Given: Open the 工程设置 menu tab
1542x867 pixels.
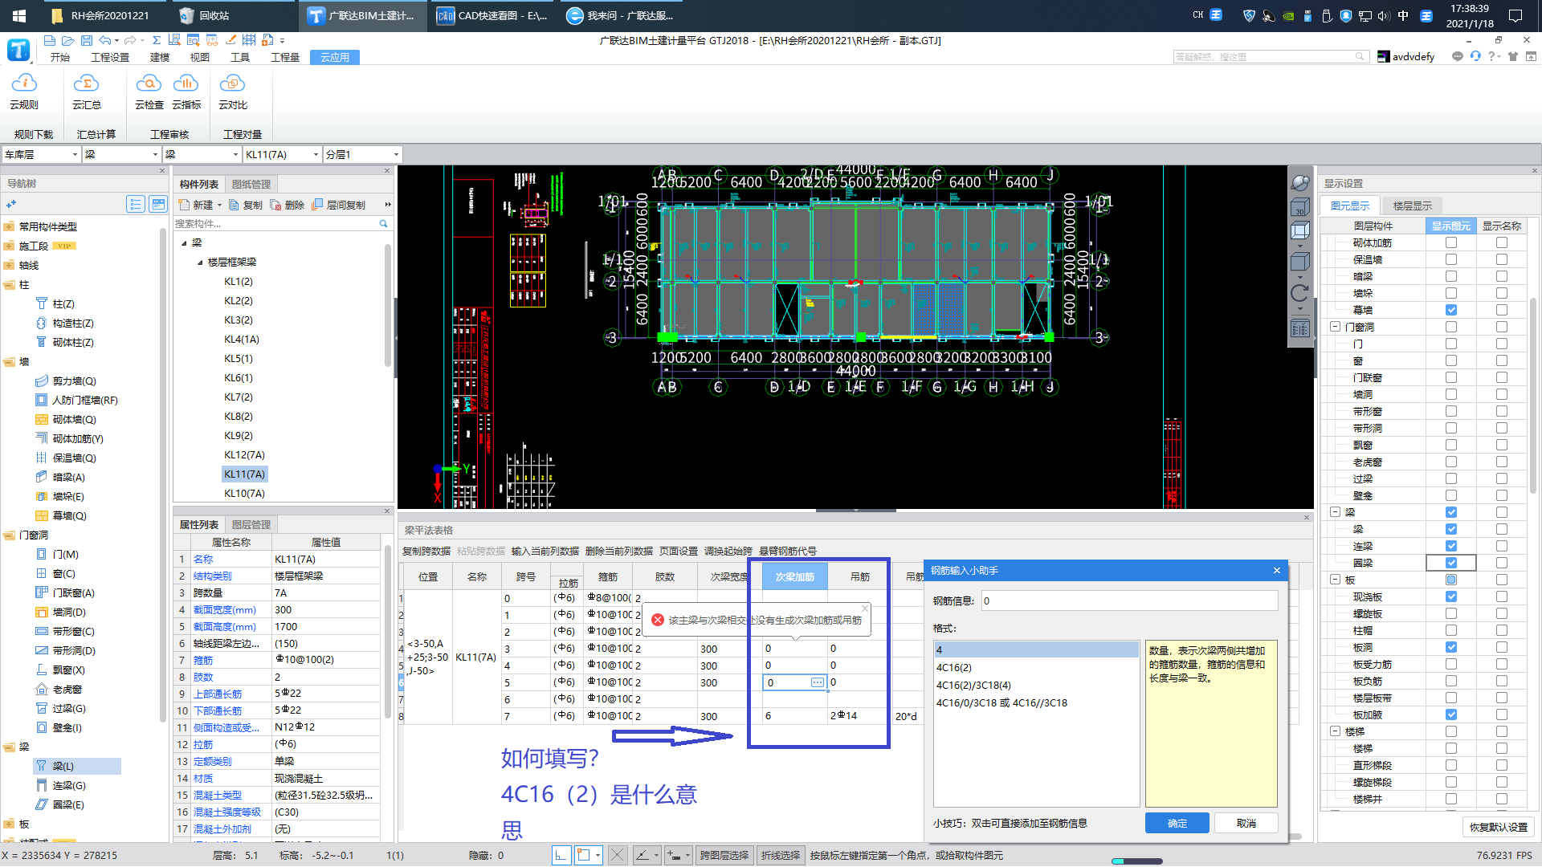Looking at the screenshot, I should [x=110, y=57].
